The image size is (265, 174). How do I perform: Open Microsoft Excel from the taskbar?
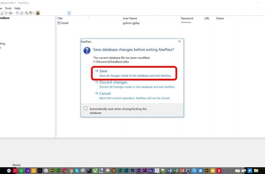click(176, 171)
